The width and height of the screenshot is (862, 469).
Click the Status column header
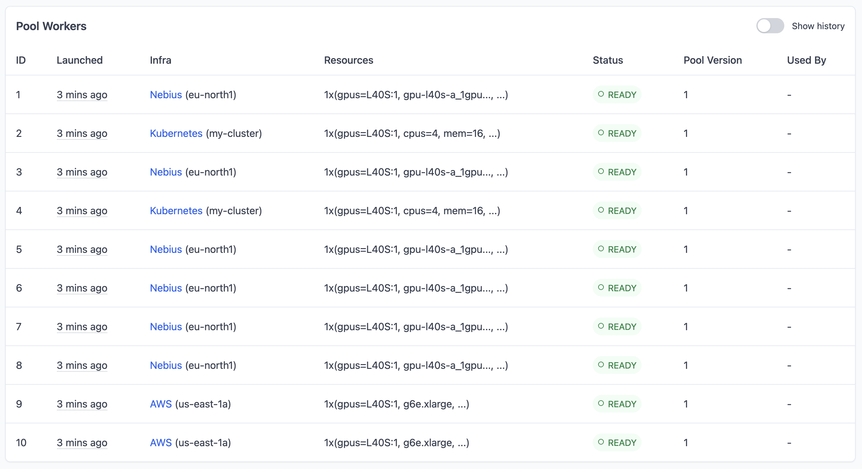tap(608, 60)
